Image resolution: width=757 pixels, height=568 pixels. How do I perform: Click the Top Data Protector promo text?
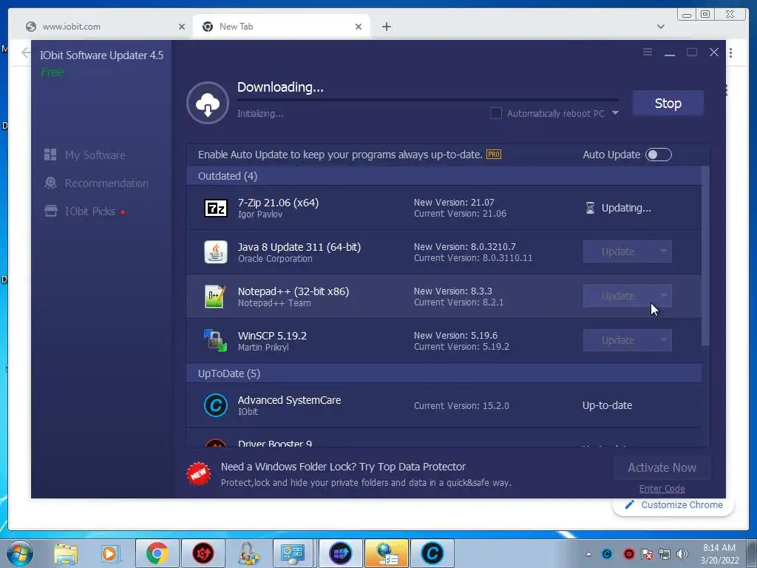pos(343,467)
